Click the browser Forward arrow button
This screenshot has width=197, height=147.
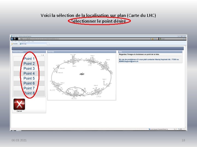(x=15, y=39)
